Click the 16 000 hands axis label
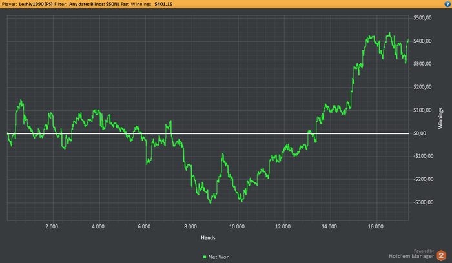This screenshot has width=452, height=263. [x=376, y=226]
